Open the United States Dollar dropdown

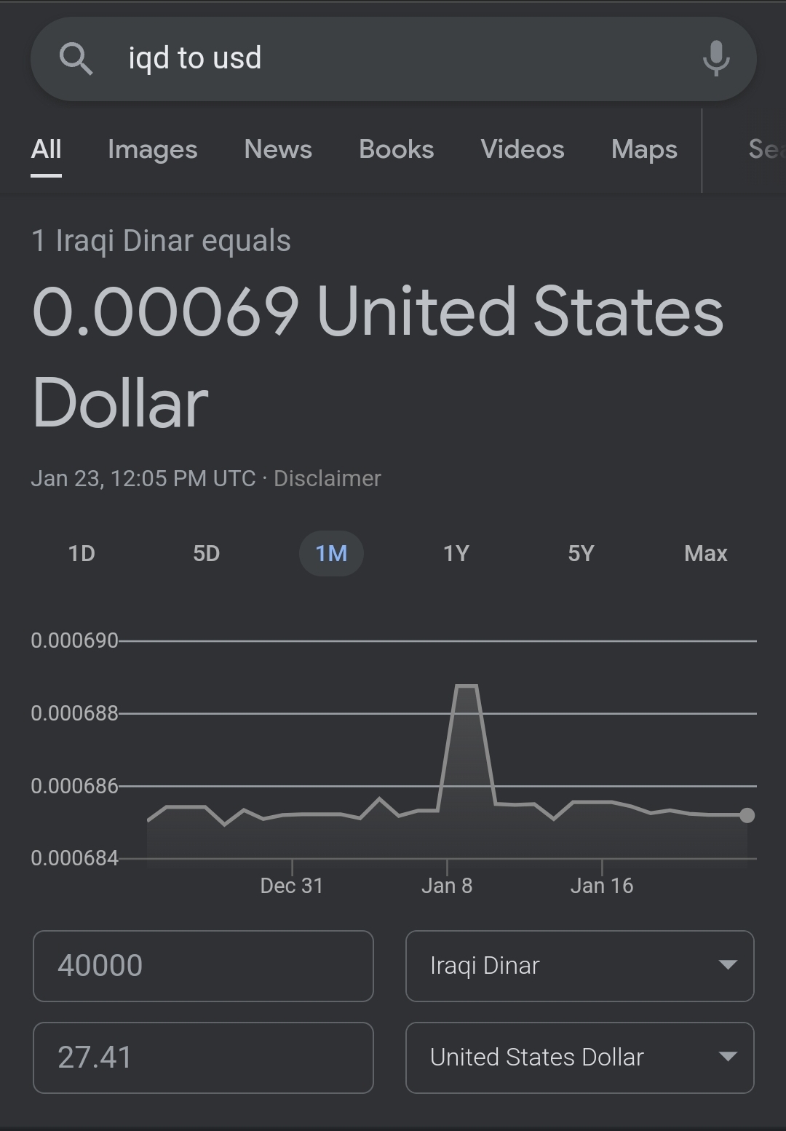pos(579,1057)
